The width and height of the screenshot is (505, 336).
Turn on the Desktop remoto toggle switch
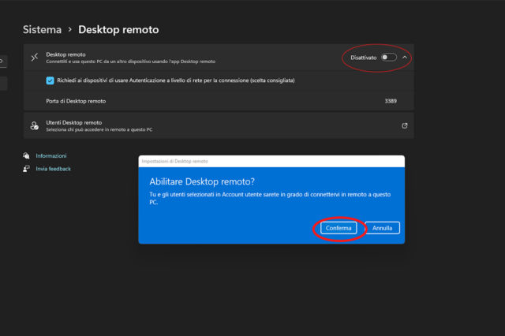[387, 58]
